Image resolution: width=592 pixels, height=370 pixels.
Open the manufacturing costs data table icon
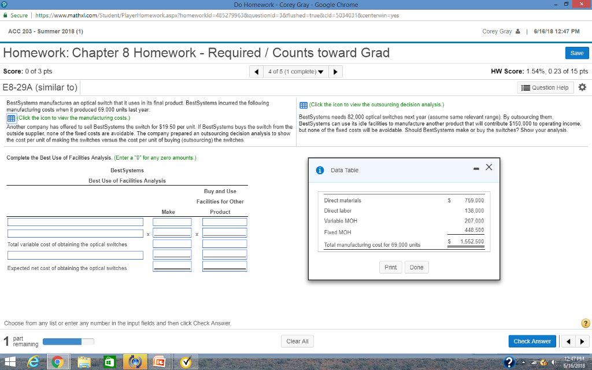[x=11, y=118]
